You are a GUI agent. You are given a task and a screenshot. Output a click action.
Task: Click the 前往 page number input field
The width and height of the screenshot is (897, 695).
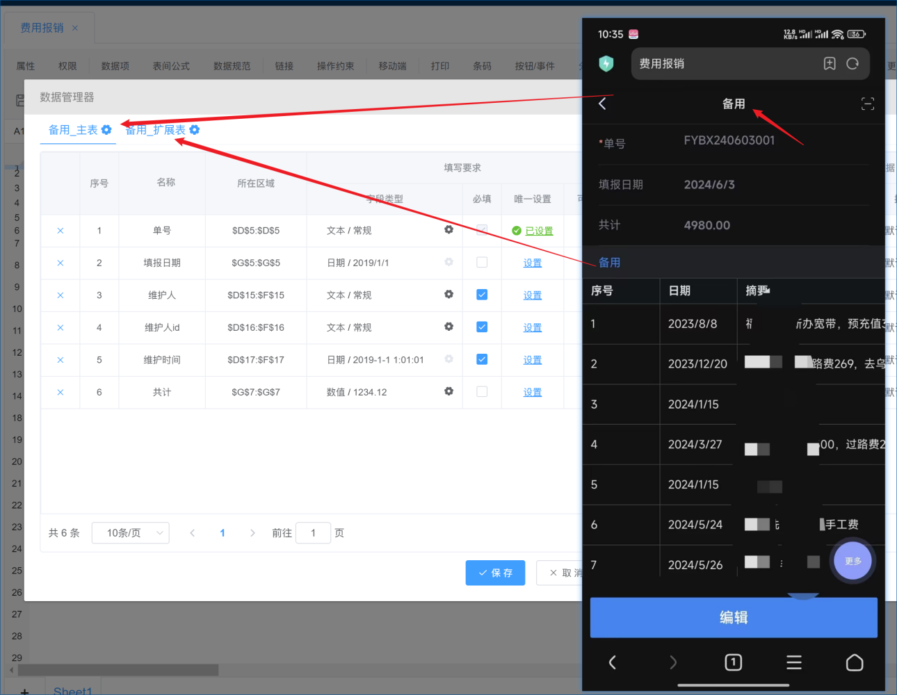(x=313, y=533)
